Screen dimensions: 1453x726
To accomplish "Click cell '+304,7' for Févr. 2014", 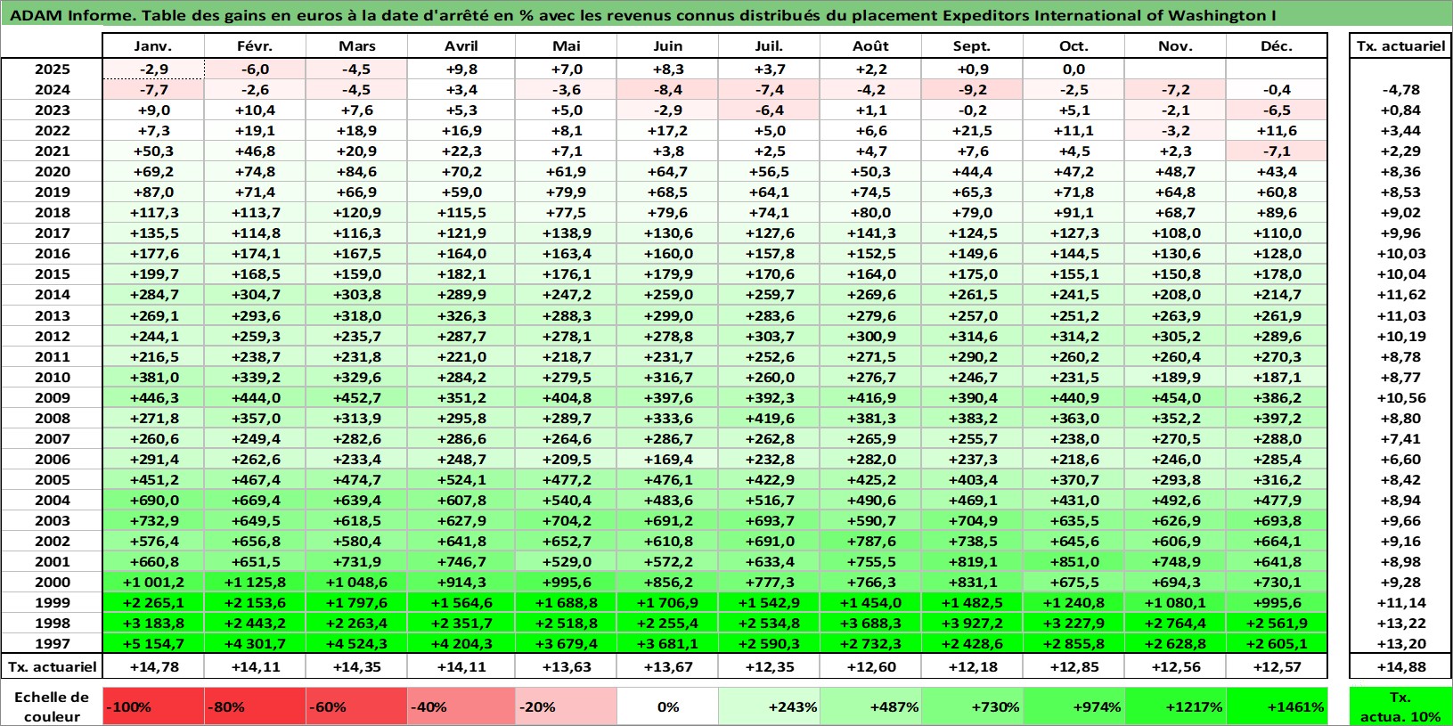I will tap(256, 294).
